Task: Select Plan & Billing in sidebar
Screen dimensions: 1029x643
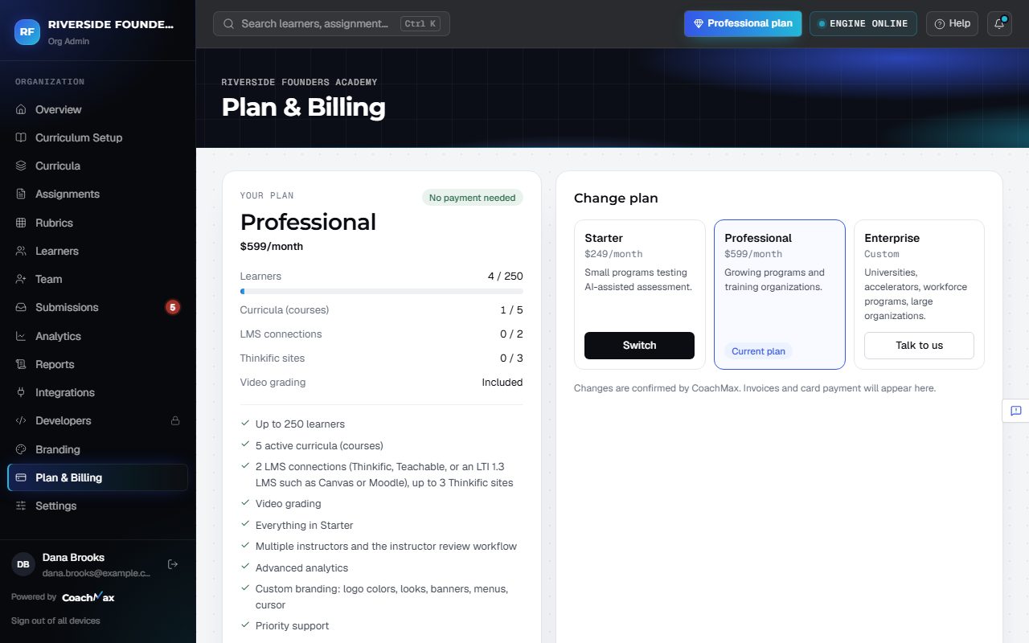Action: point(97,477)
